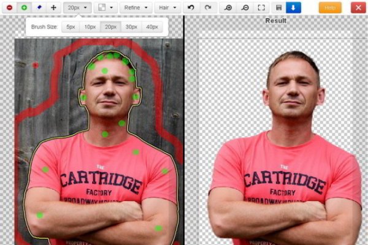
Task: Fit the image to the screen
Action: (261, 8)
